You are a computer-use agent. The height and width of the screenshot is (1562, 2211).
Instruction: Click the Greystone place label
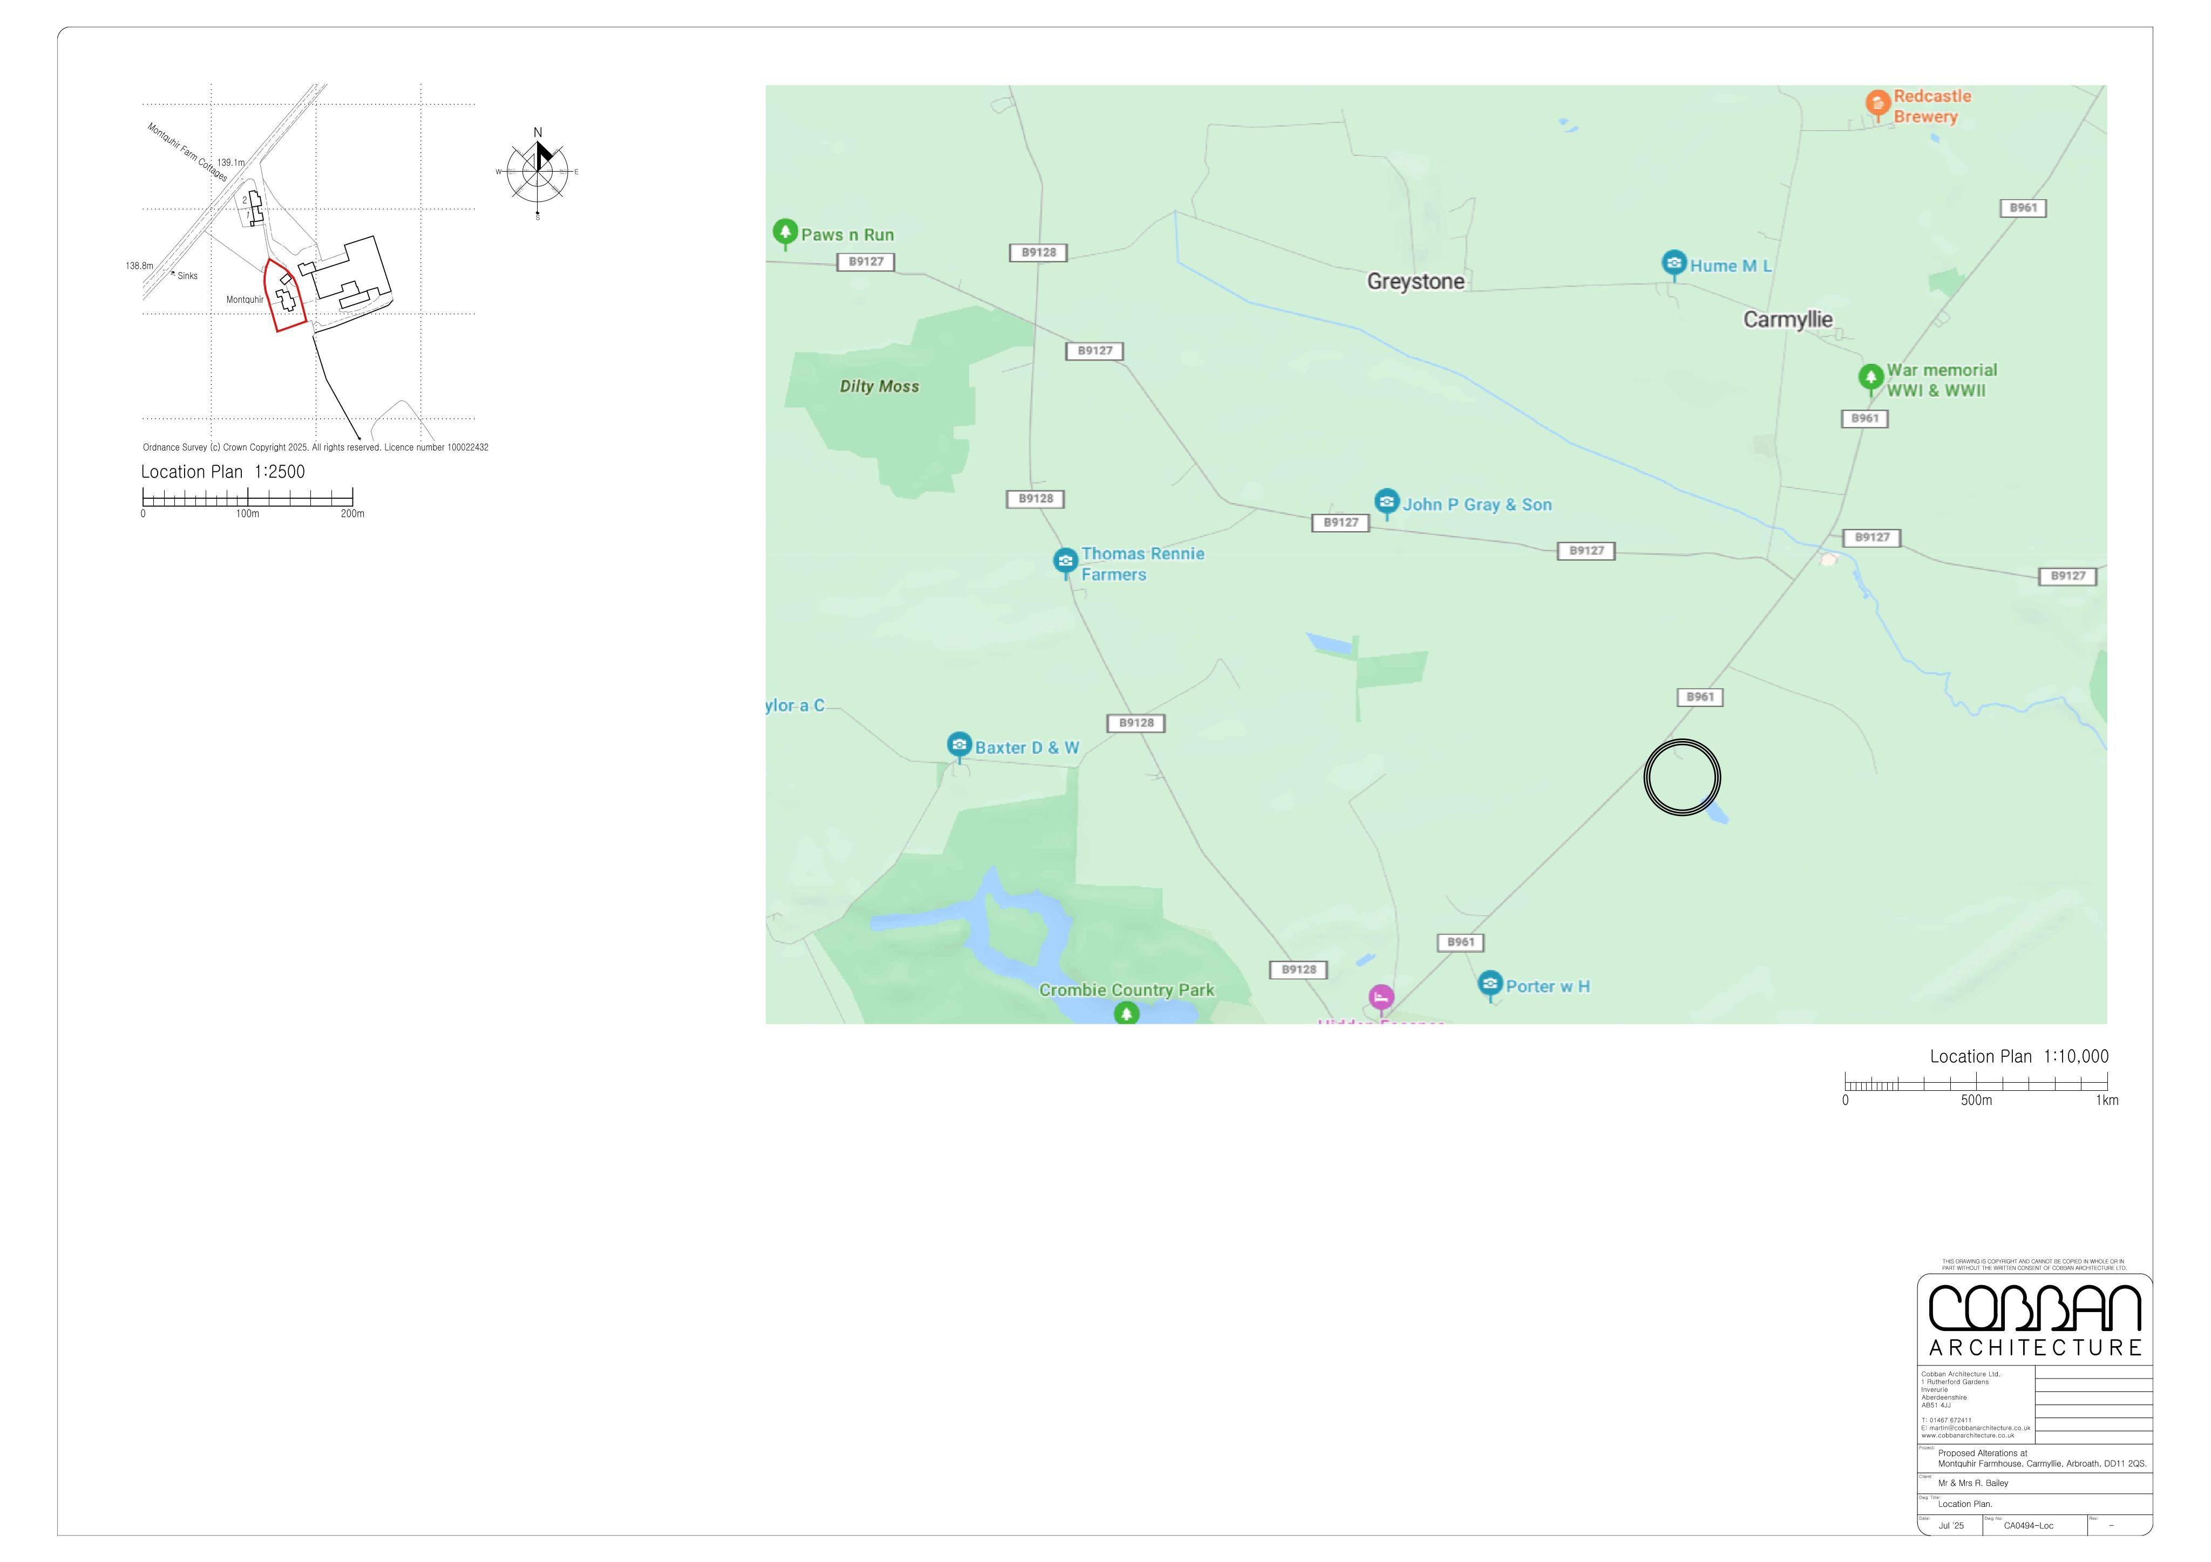tap(1415, 281)
